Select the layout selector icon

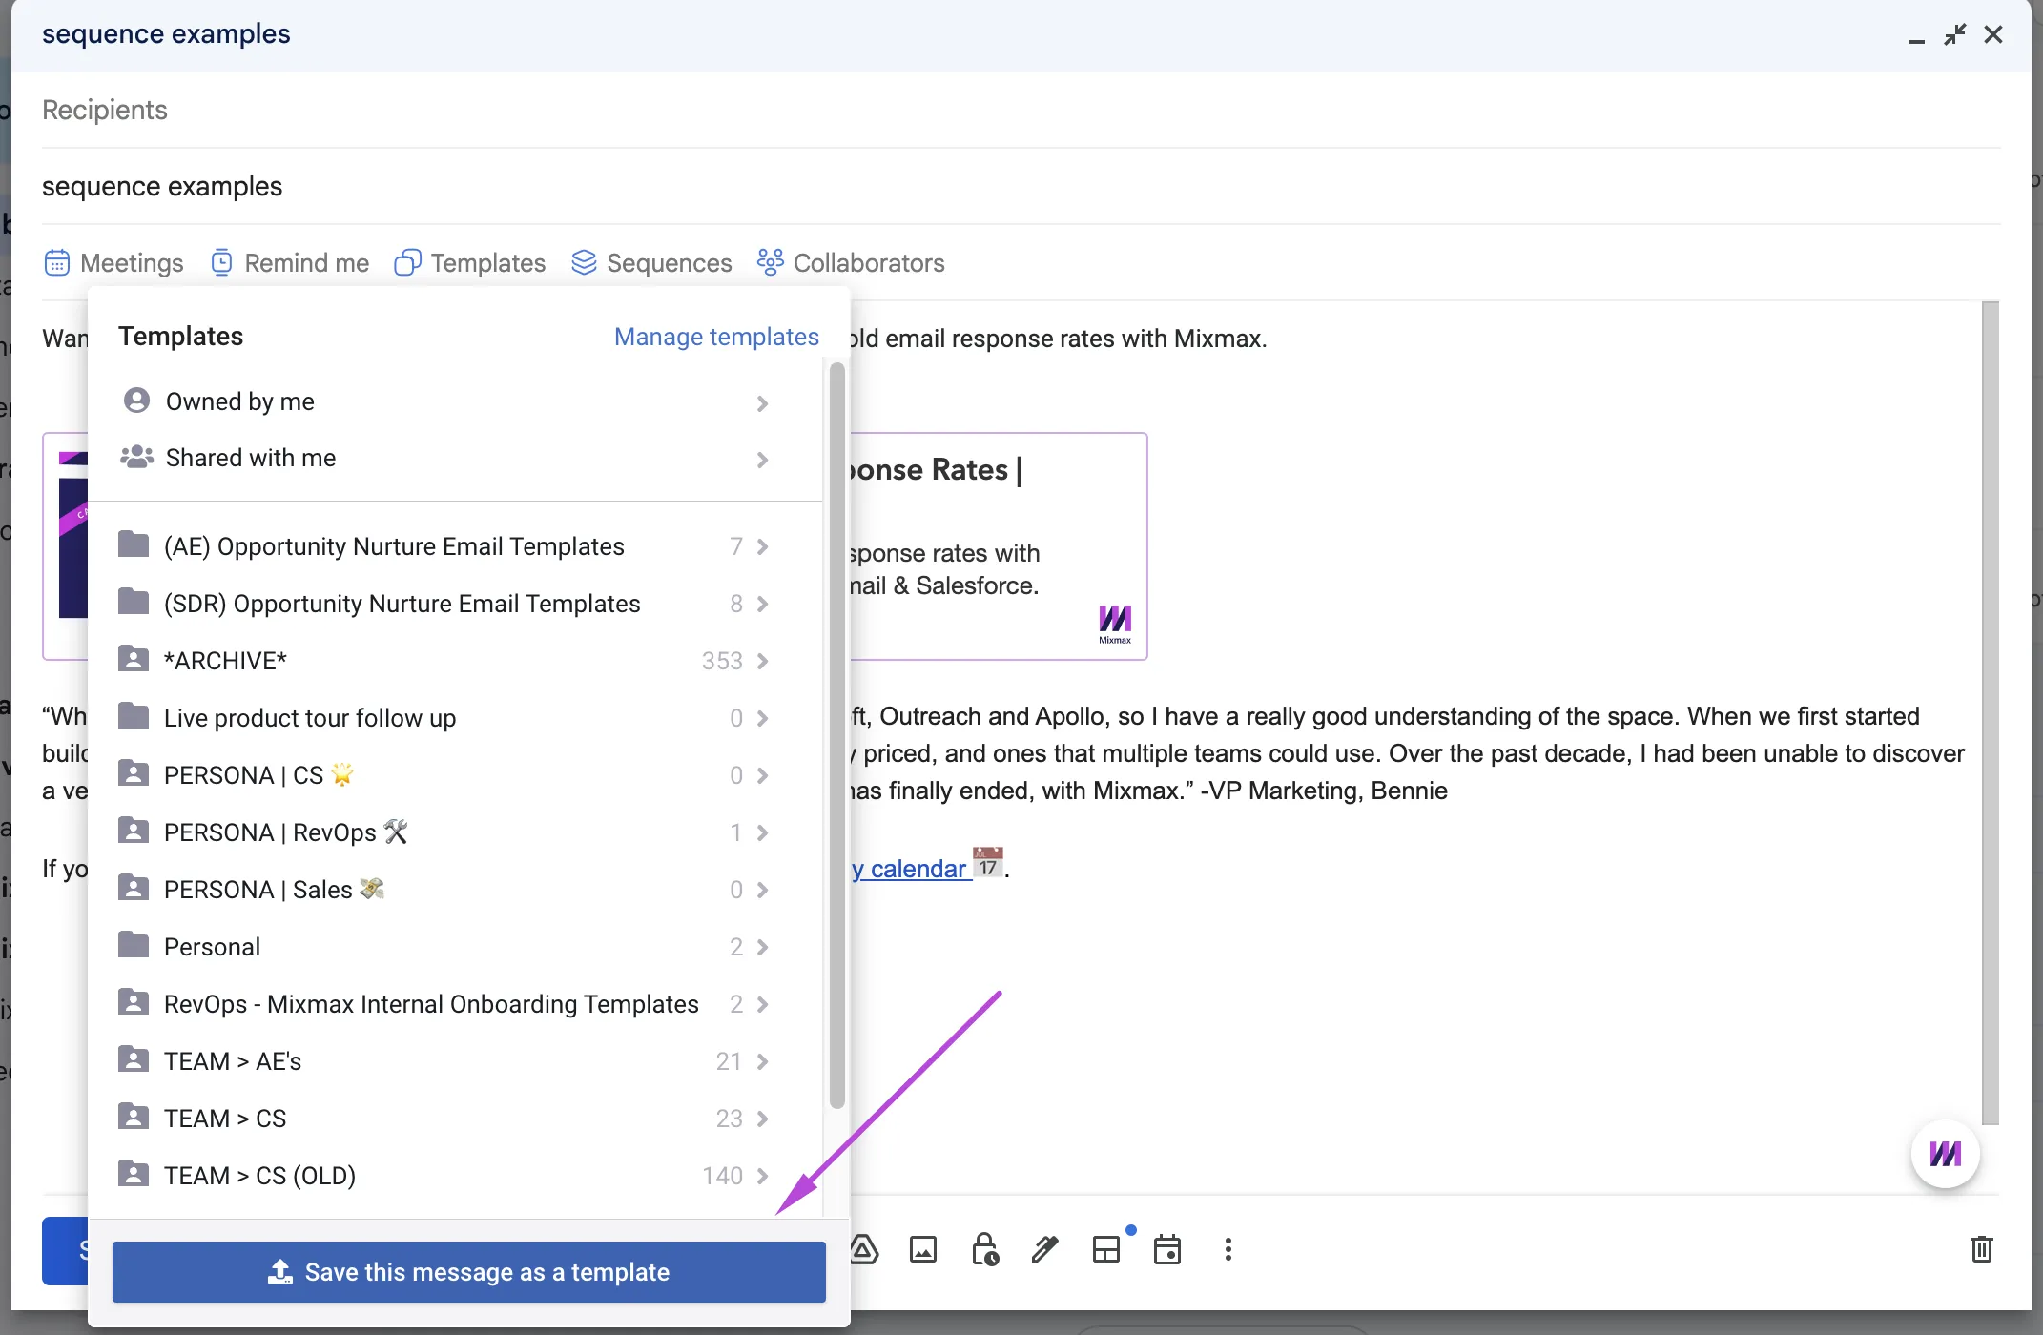point(1106,1249)
